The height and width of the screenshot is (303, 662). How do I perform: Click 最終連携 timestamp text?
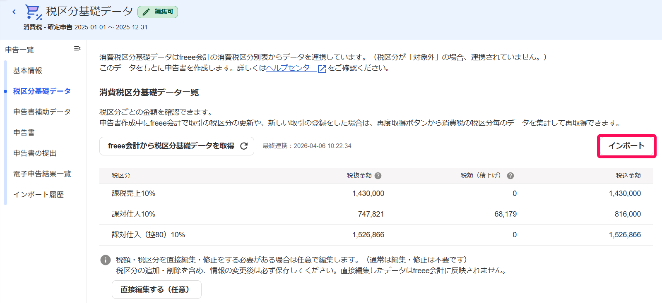click(307, 146)
